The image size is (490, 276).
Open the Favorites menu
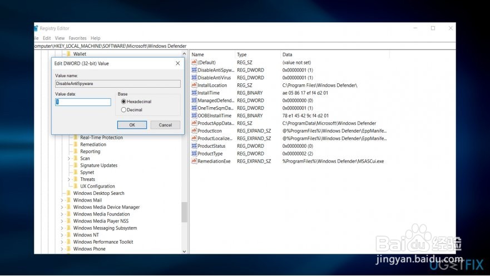pos(77,38)
